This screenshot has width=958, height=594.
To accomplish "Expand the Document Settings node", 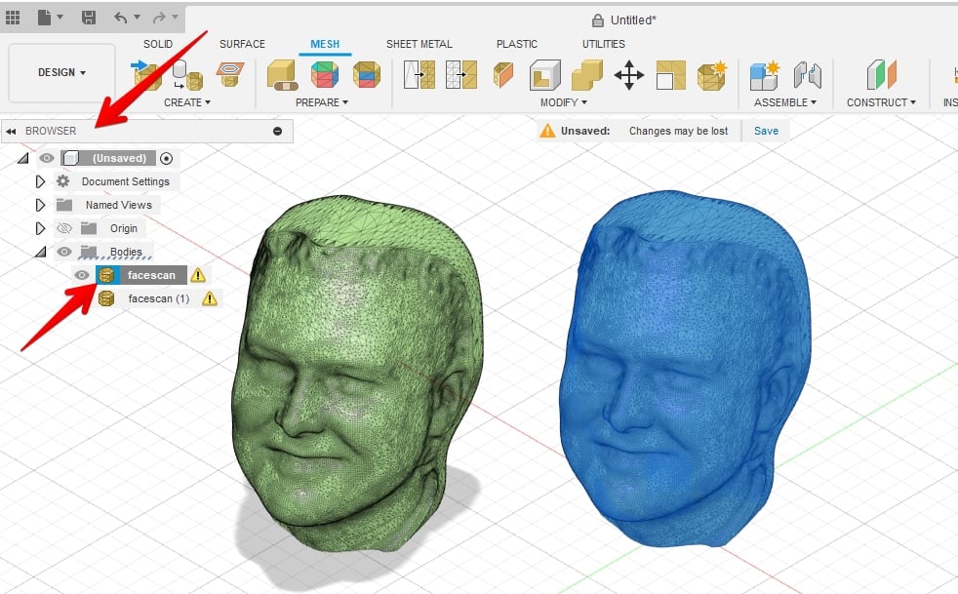I will (x=40, y=181).
